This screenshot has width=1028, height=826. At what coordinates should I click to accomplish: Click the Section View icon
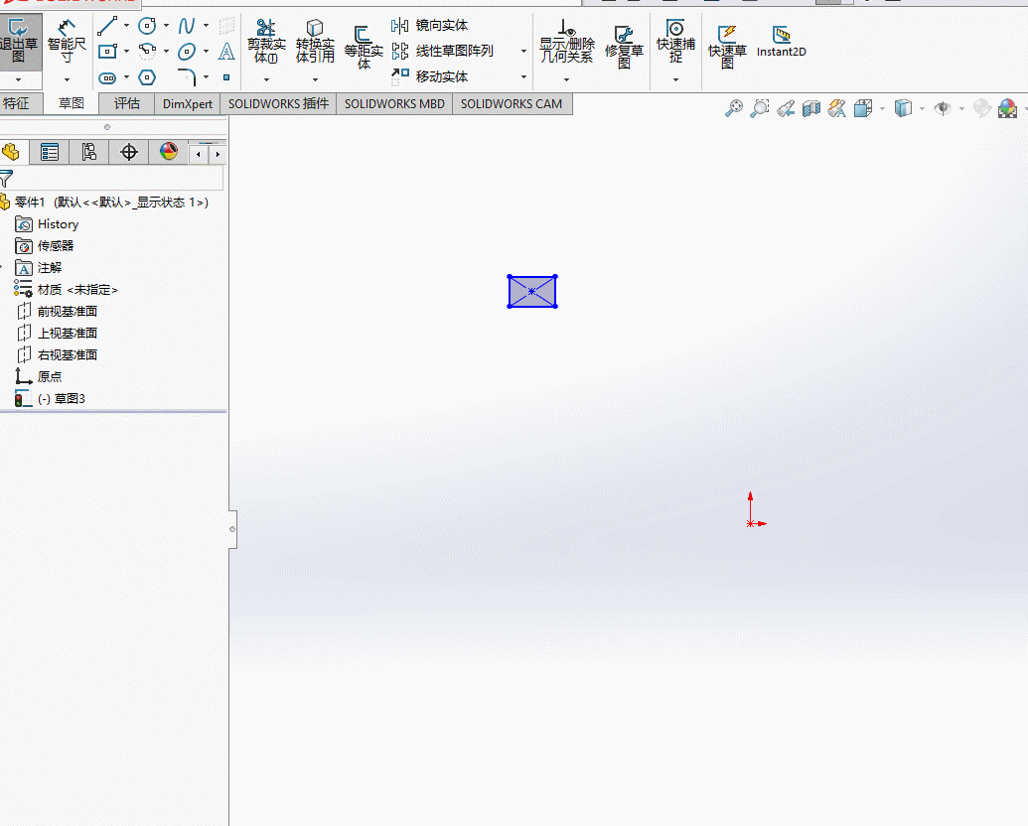coord(811,108)
